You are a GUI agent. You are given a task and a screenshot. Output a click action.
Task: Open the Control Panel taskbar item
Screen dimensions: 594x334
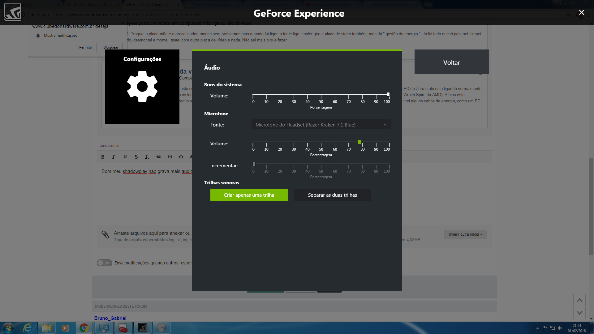pyautogui.click(x=104, y=328)
